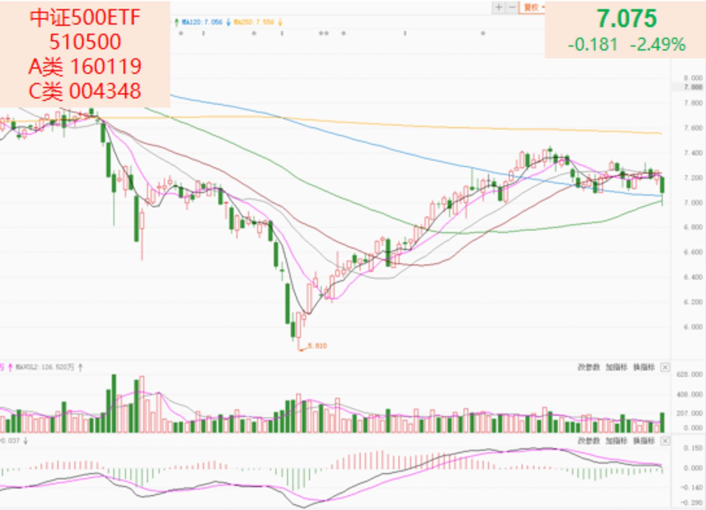
Task: Click 改参数 in volume panel
Action: [x=588, y=367]
